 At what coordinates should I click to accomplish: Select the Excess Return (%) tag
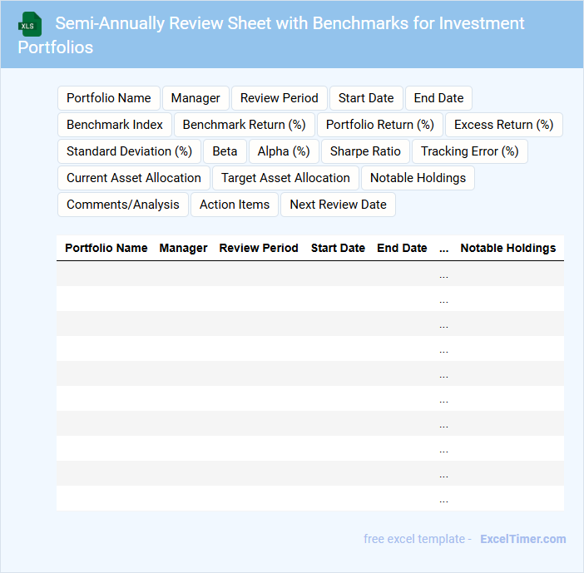click(503, 125)
